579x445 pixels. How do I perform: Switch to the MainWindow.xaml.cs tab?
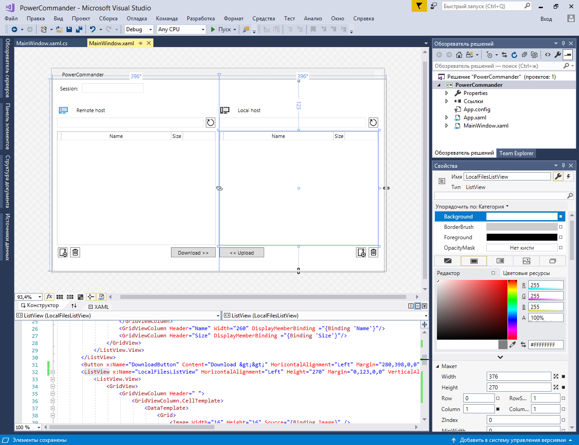pyautogui.click(x=42, y=43)
